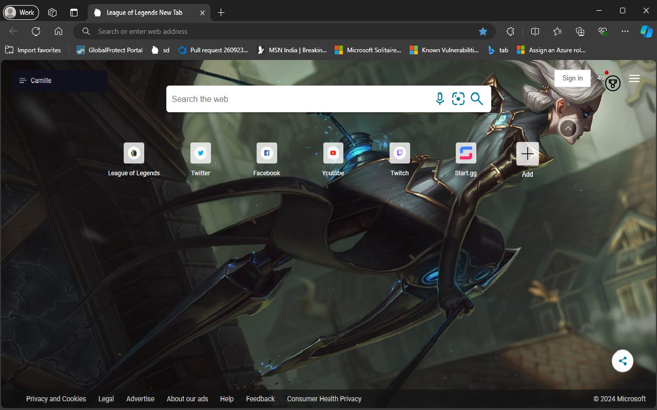The height and width of the screenshot is (410, 657).
Task: Focus the address bar search field
Action: [284, 31]
